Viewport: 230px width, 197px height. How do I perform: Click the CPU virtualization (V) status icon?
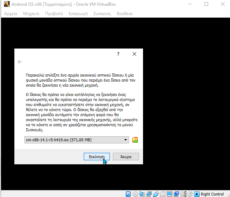[x=183, y=194]
